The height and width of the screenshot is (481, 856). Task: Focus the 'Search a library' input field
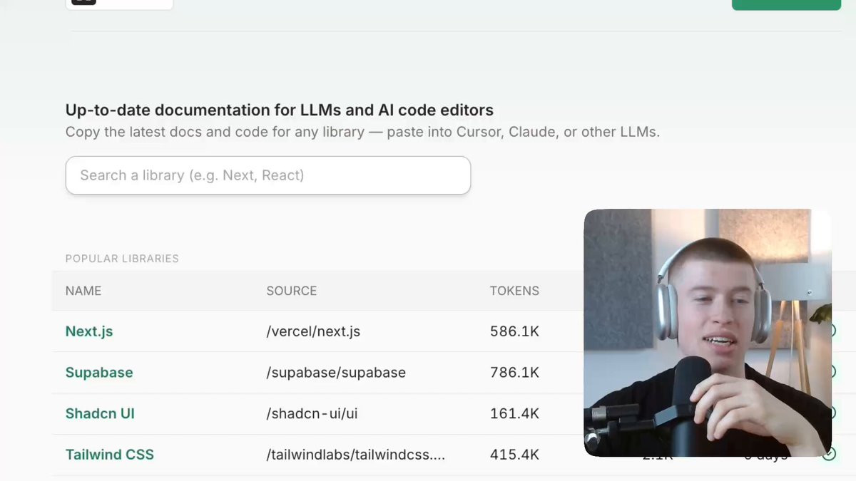(268, 175)
